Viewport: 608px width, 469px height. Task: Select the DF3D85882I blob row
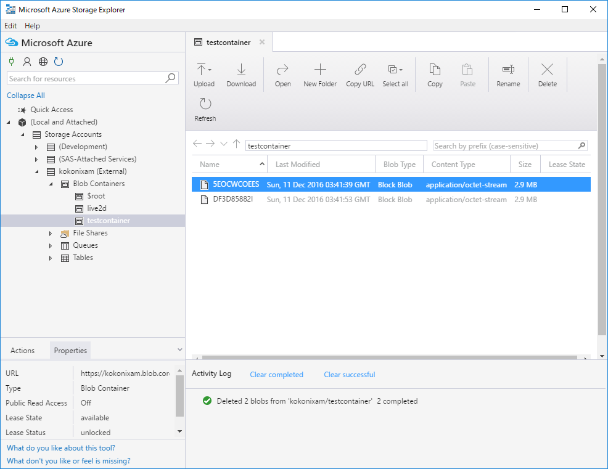pyautogui.click(x=391, y=199)
